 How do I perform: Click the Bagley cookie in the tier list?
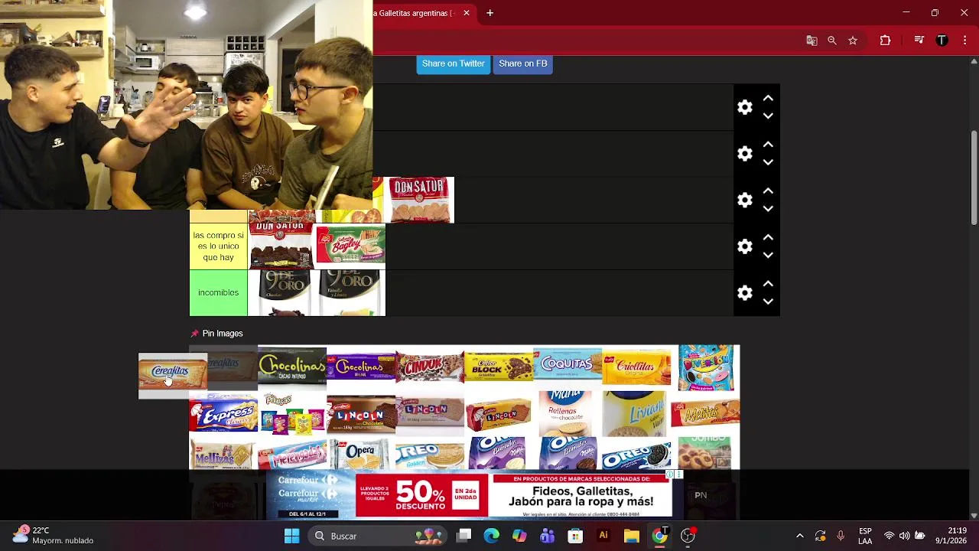click(350, 245)
